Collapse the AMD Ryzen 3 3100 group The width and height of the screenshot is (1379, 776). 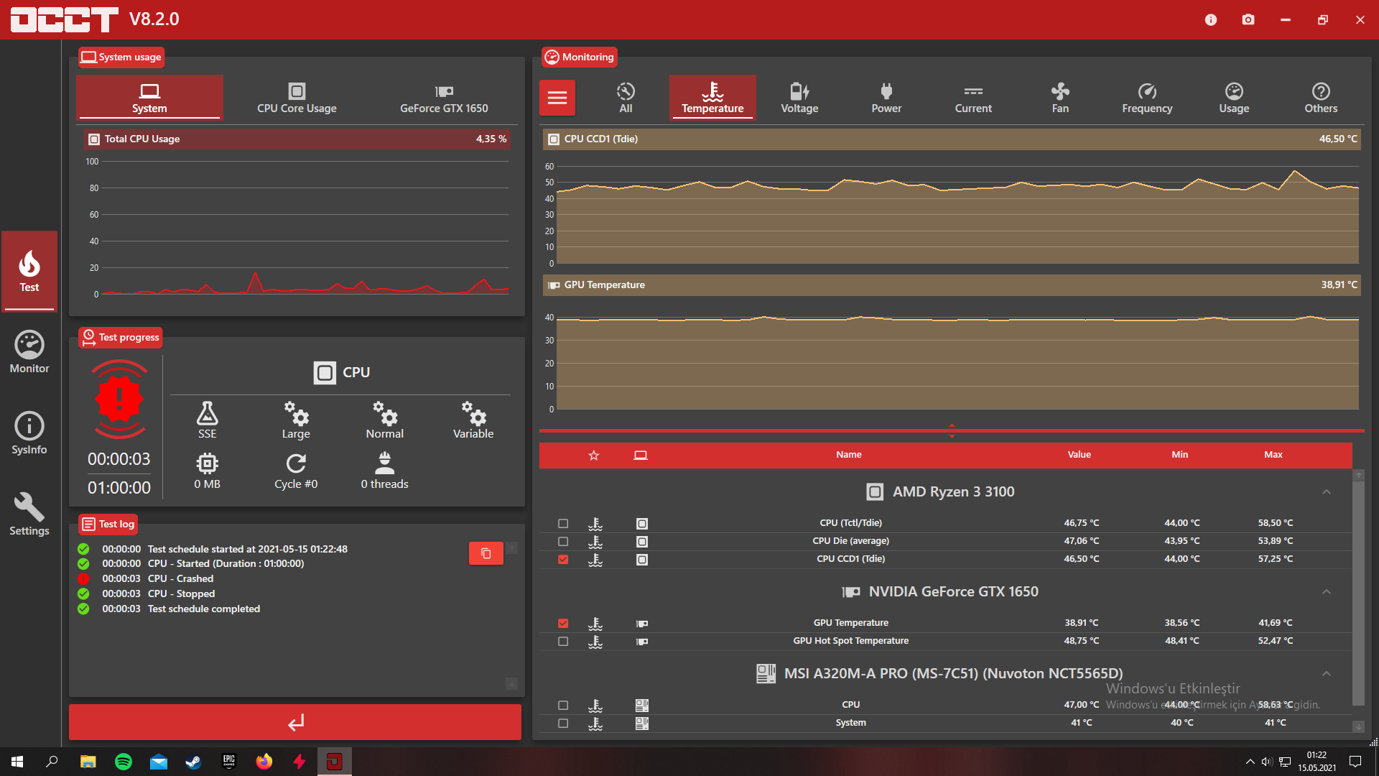pyautogui.click(x=1327, y=492)
